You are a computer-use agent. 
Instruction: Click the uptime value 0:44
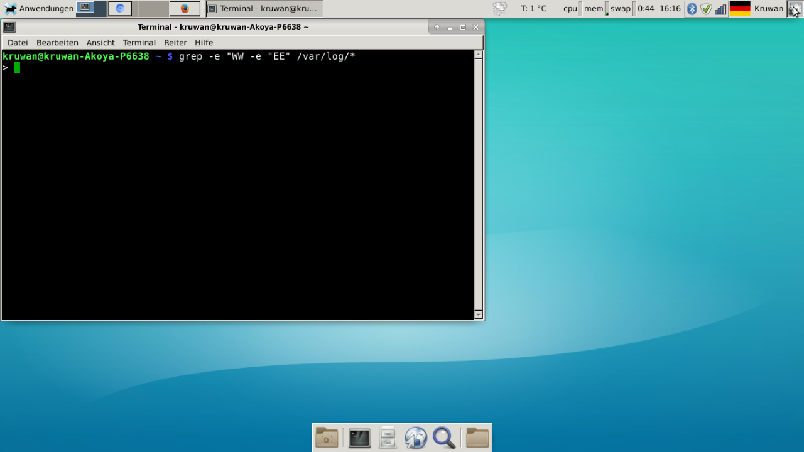tap(646, 9)
